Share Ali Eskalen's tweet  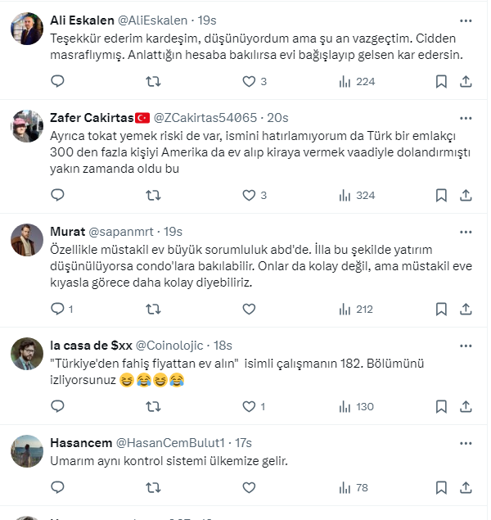[x=466, y=81]
